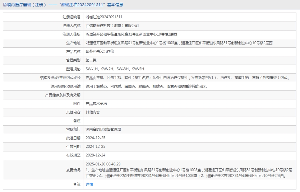Click the 结构及组成/主要组成成分 row label

(x=60, y=78)
